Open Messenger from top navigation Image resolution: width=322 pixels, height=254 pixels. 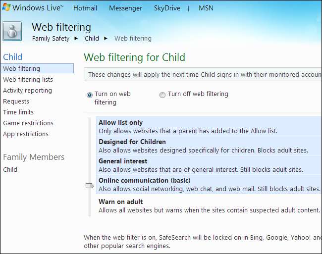click(x=125, y=8)
